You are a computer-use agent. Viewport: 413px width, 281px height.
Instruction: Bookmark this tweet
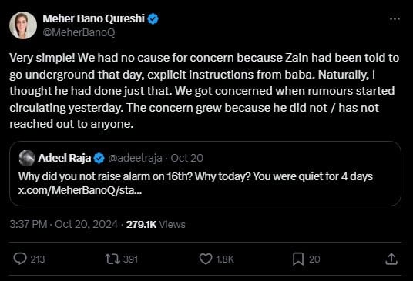click(x=298, y=259)
